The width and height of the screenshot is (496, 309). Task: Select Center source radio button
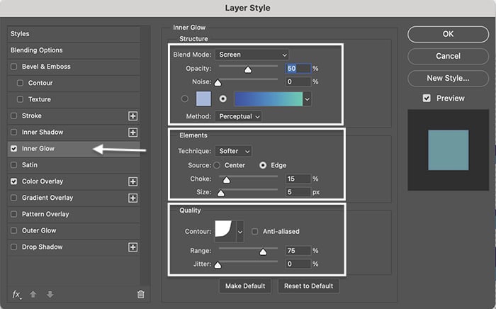click(x=217, y=165)
